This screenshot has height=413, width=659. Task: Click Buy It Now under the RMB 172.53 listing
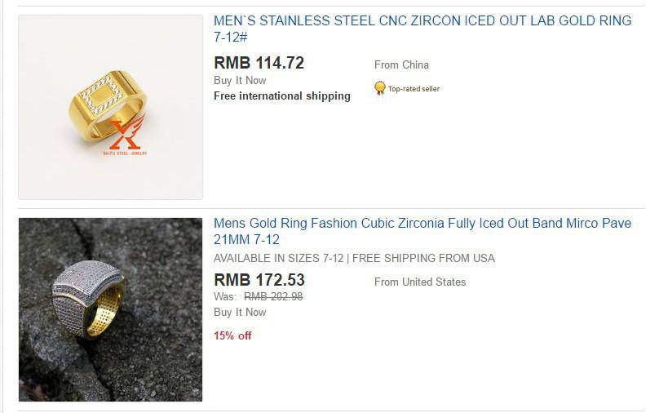[240, 313]
